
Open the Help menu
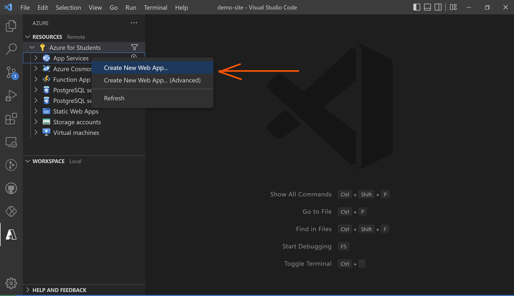181,7
